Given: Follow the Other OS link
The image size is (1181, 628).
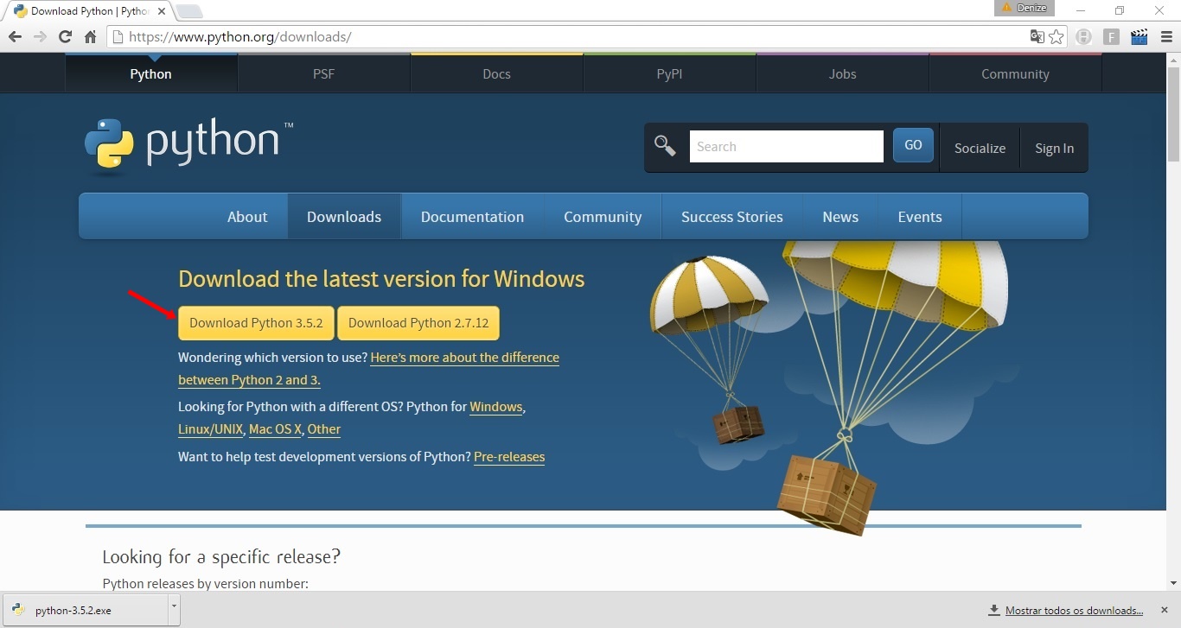Looking at the screenshot, I should click(x=324, y=429).
